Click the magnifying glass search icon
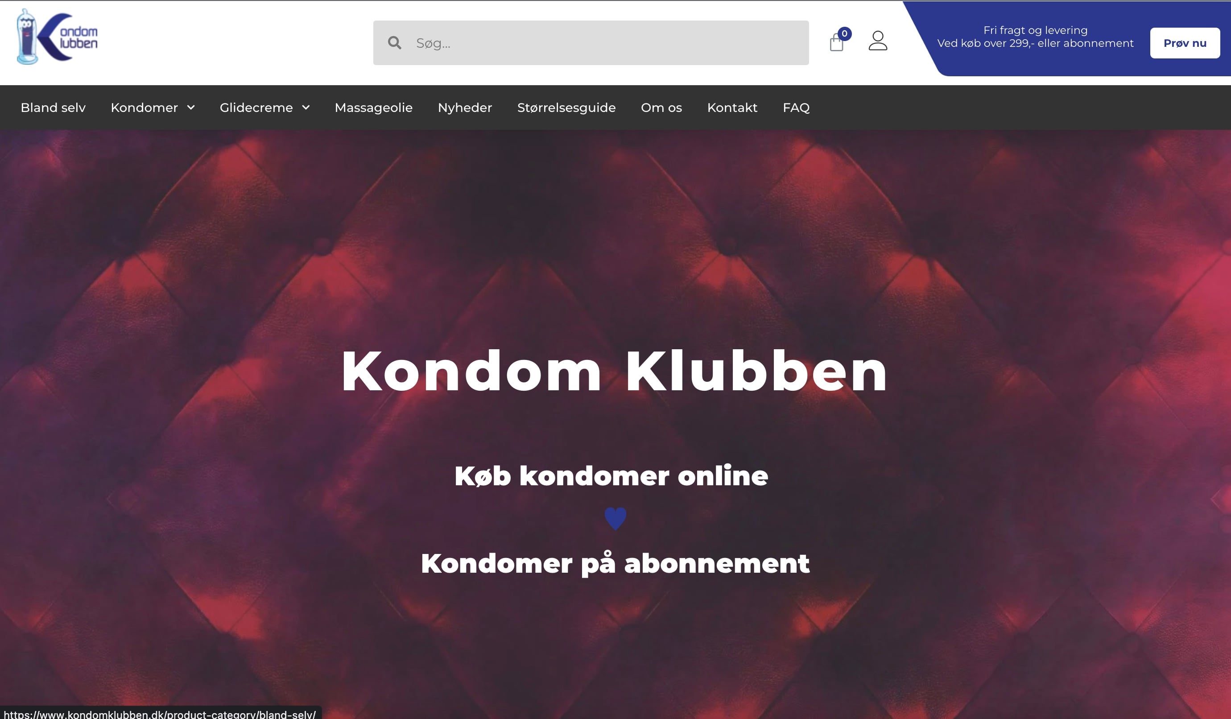 pyautogui.click(x=395, y=43)
